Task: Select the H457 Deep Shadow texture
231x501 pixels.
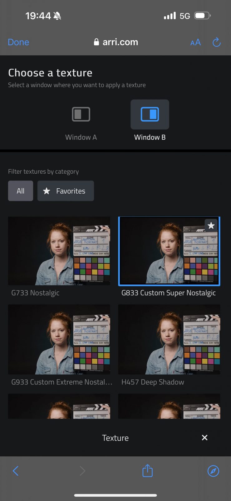Action: click(169, 339)
